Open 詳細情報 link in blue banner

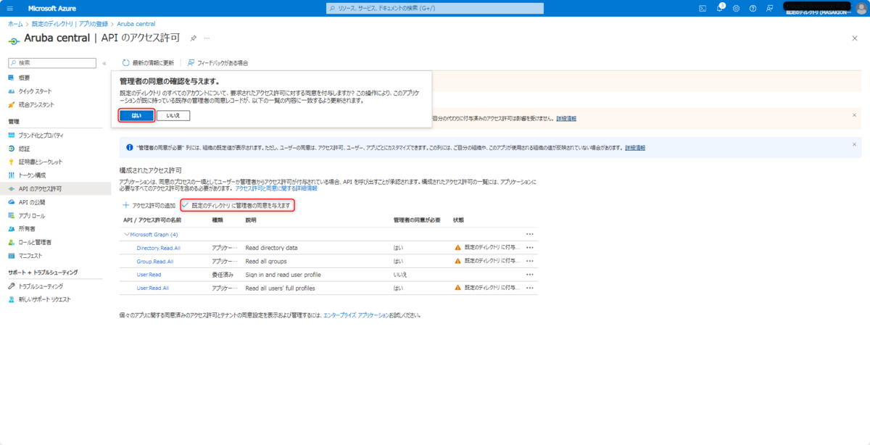635,147
